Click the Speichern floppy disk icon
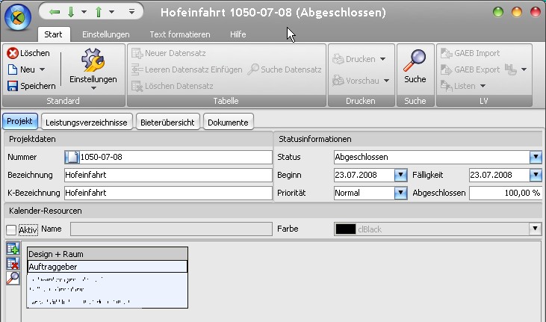Screen dimensions: 546x322 click(13, 86)
